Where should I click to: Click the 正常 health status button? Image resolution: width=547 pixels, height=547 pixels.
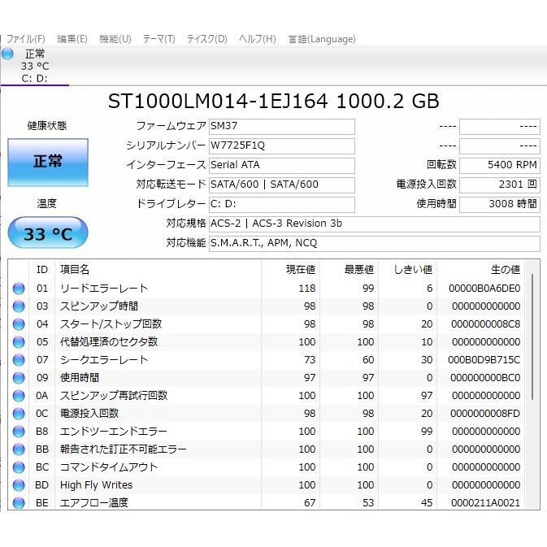[48, 163]
